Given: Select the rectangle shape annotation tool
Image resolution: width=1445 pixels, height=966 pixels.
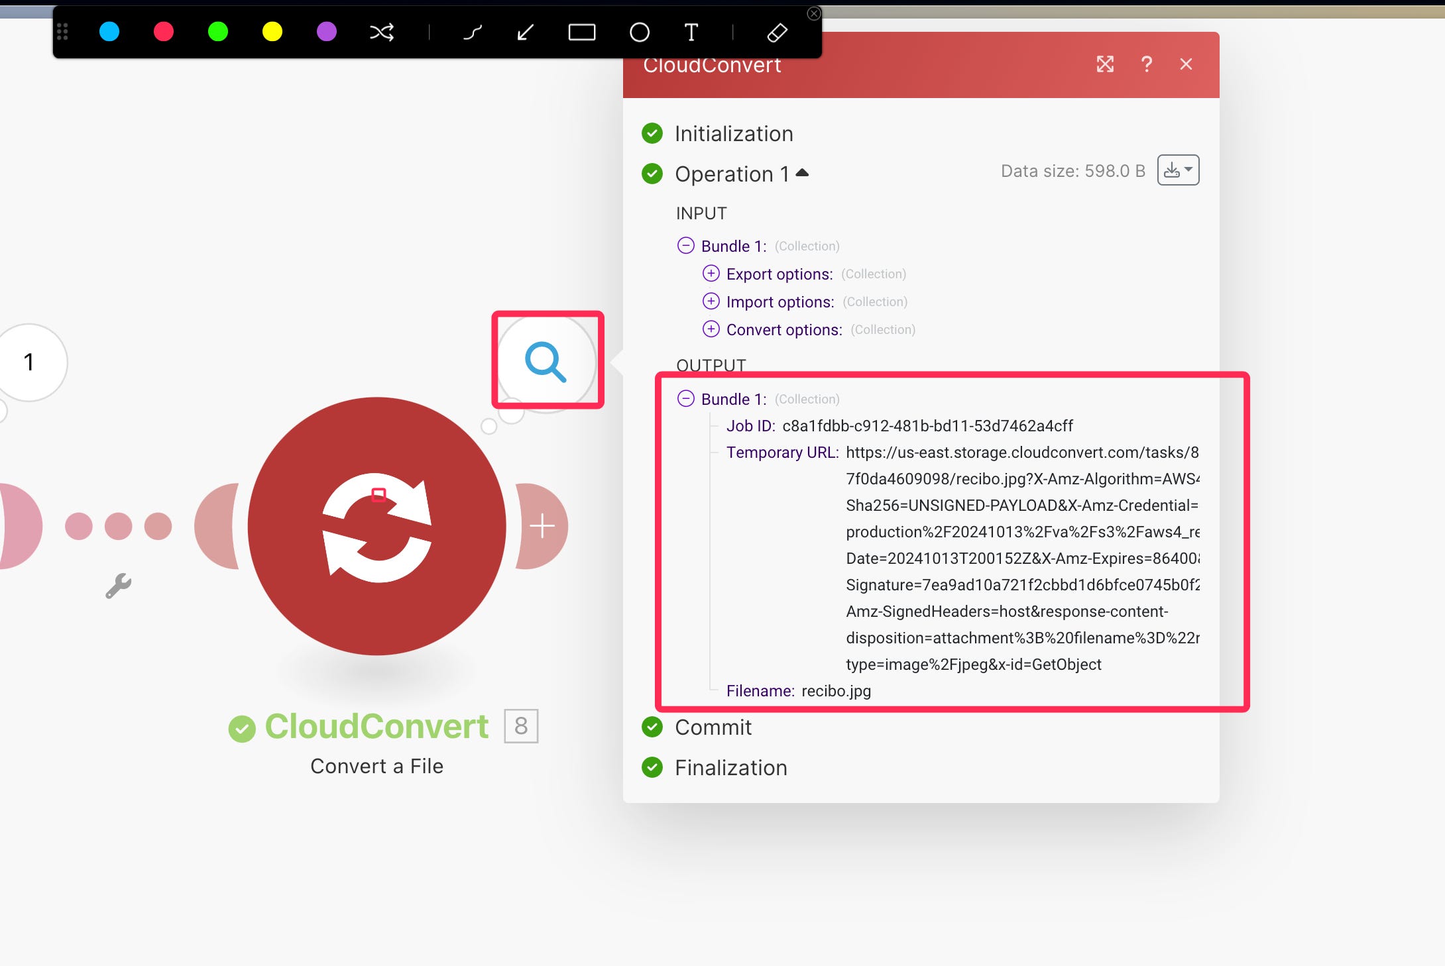Looking at the screenshot, I should click(581, 32).
